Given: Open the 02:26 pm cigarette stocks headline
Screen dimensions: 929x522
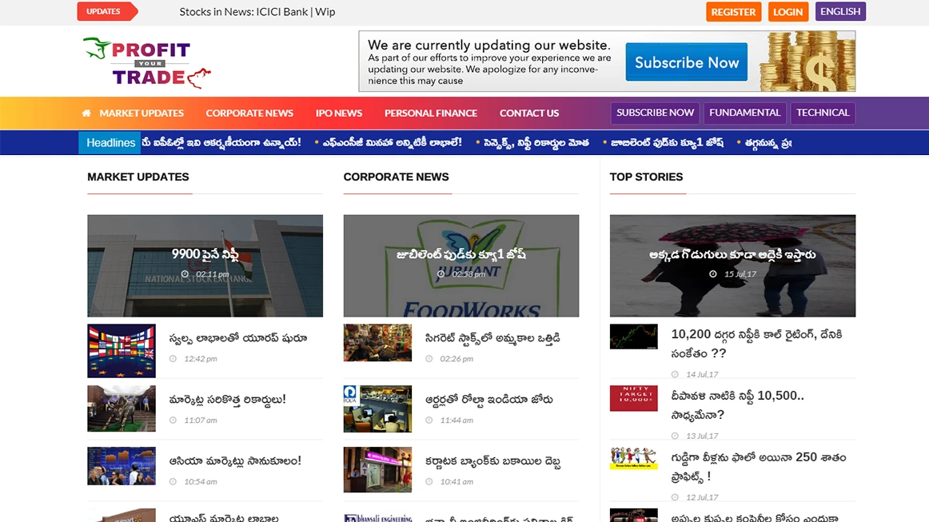Looking at the screenshot, I should pyautogui.click(x=492, y=338).
